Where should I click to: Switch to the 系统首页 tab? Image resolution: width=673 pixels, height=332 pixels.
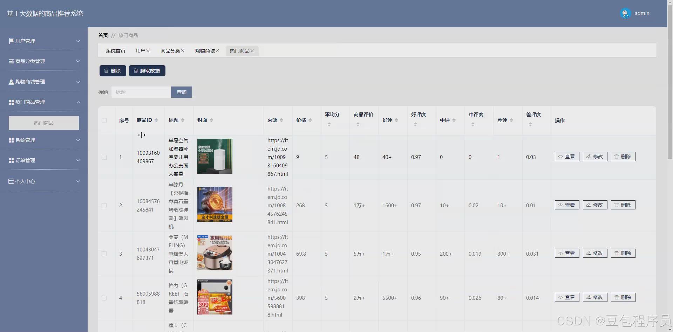pos(116,51)
